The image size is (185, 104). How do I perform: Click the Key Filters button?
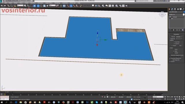click(159, 99)
